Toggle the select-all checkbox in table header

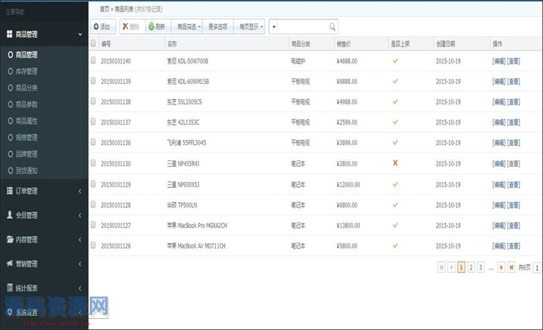tap(93, 43)
